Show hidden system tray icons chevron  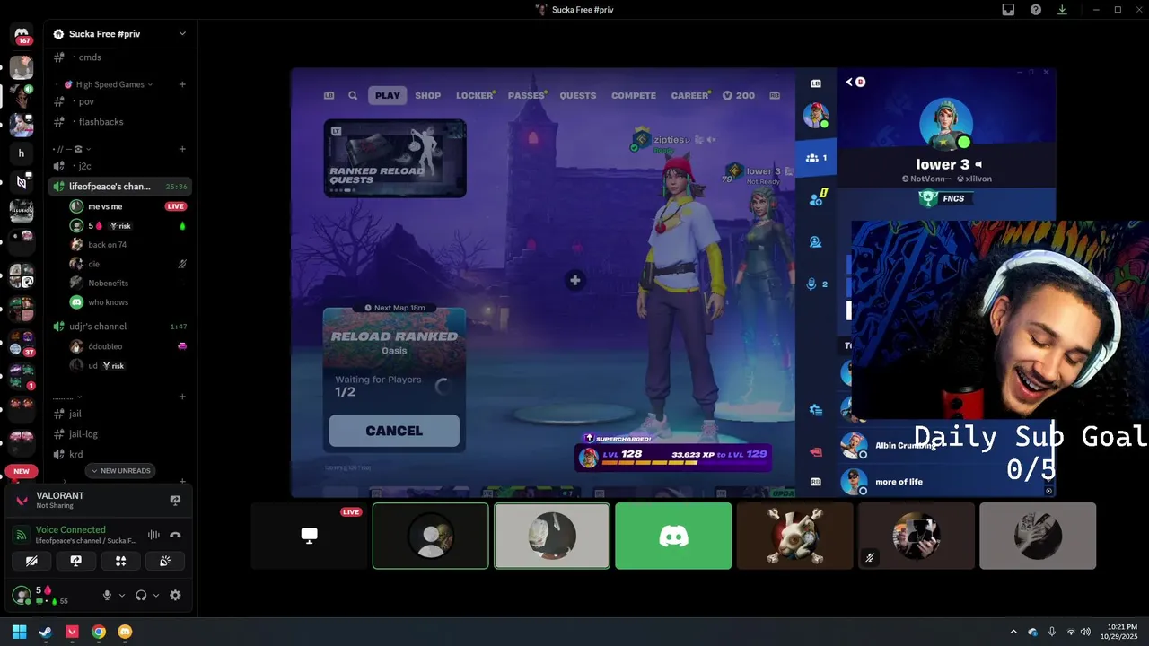click(1013, 632)
